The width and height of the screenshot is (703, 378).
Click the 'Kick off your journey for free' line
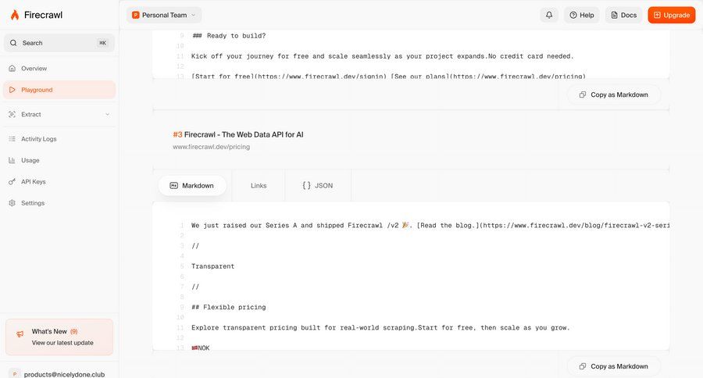(383, 56)
